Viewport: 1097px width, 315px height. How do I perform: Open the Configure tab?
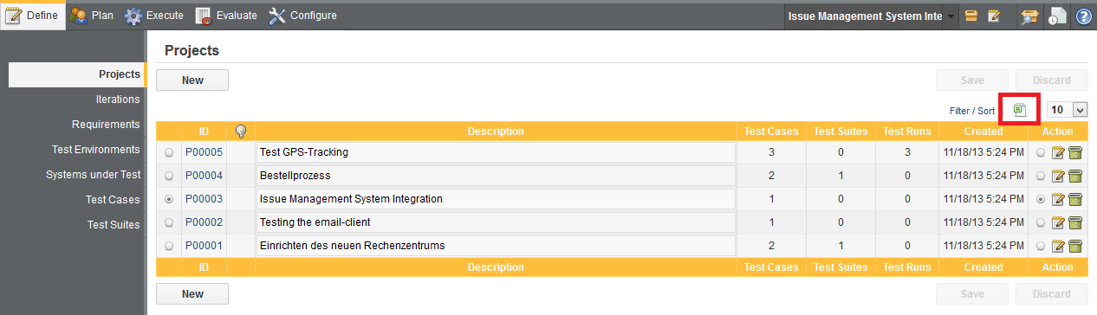point(302,16)
